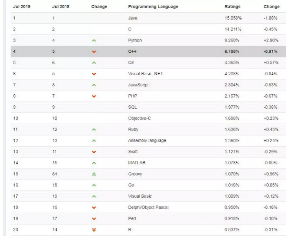This screenshot has width=286, height=236.
Task: Click the double green up arrow for Groovy
Action: (x=94, y=174)
